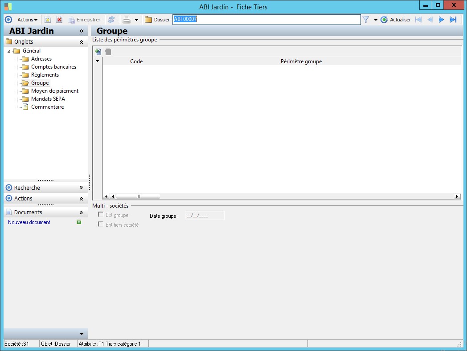Screen dimensions: 467x351
Task: Collapse the Onglets section
Action: coord(81,42)
